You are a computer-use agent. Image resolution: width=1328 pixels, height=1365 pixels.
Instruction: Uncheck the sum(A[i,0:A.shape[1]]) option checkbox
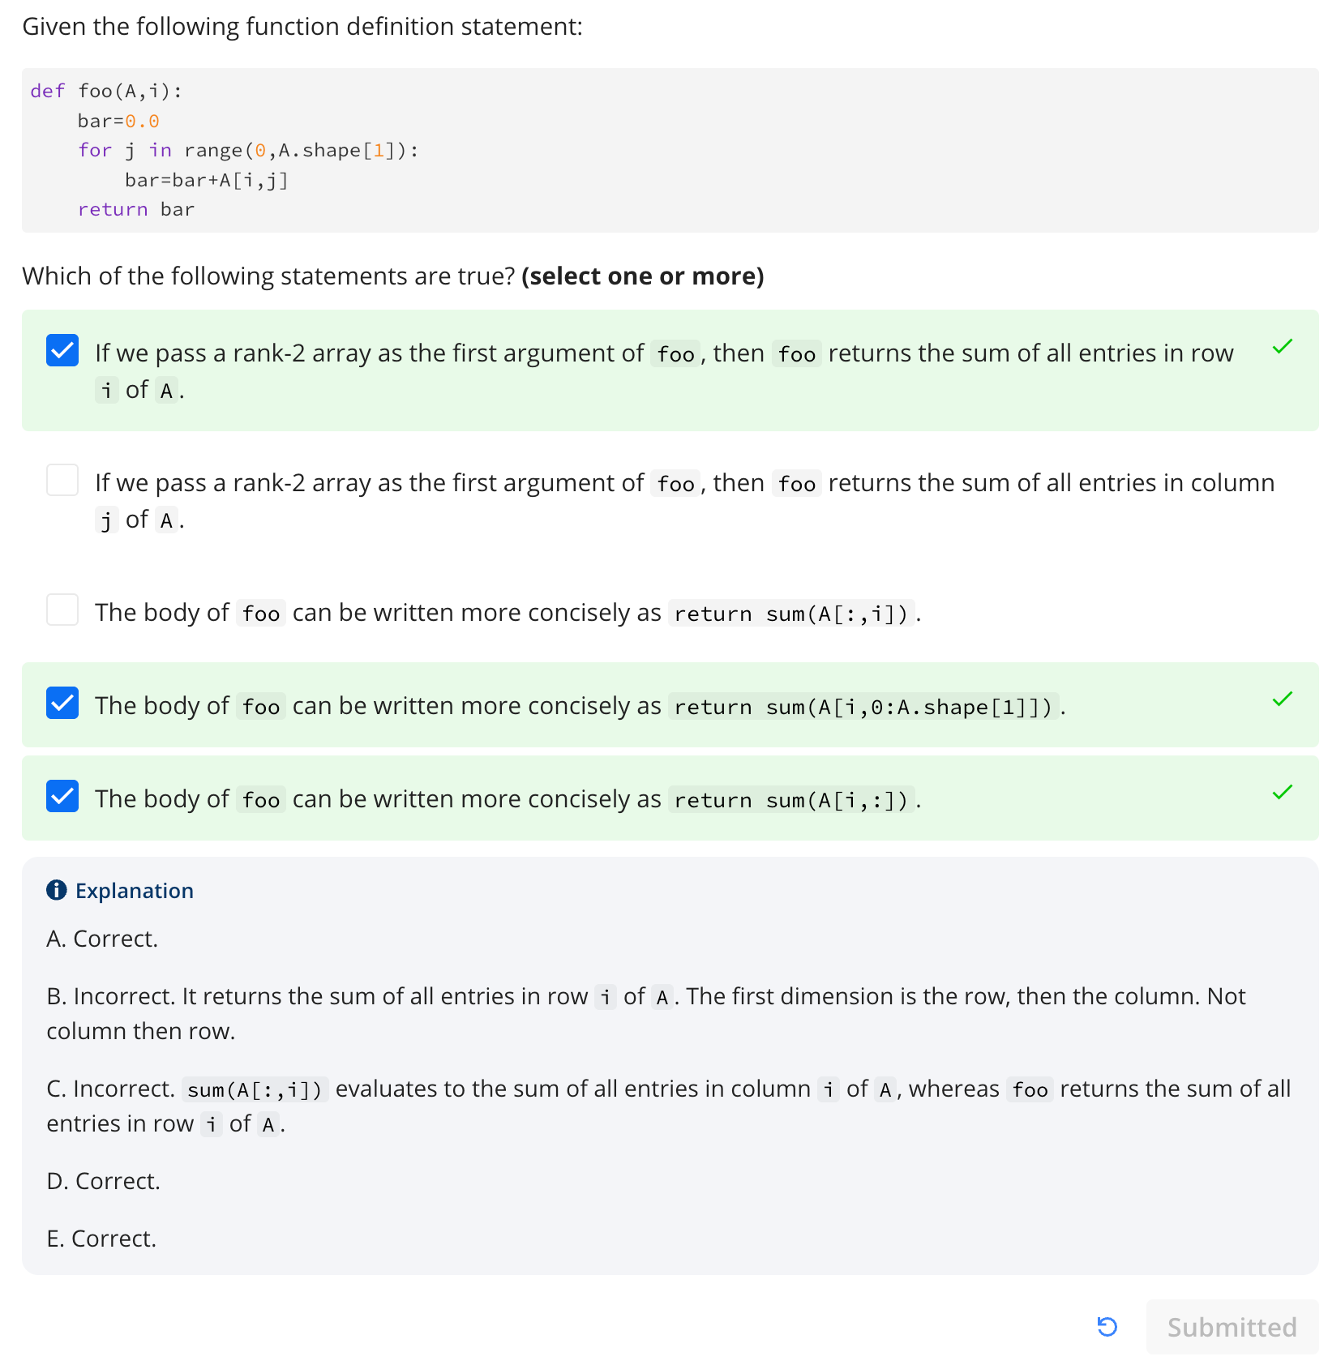62,703
